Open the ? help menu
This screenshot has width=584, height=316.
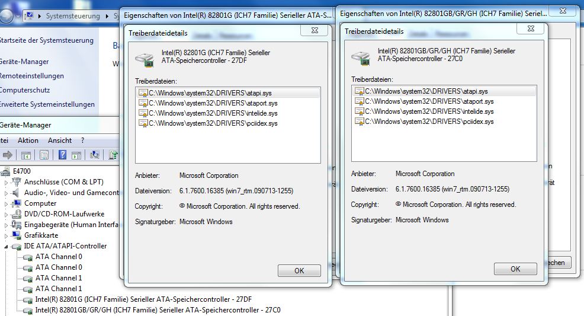[82, 141]
